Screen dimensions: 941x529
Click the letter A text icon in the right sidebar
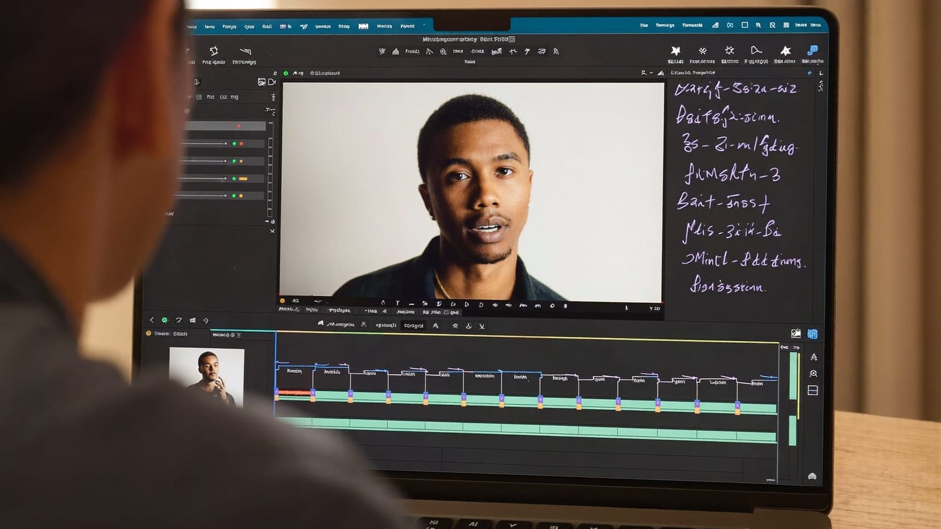pyautogui.click(x=814, y=357)
